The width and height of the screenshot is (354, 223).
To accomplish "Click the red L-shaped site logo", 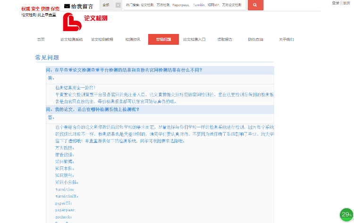I will tap(72, 22).
